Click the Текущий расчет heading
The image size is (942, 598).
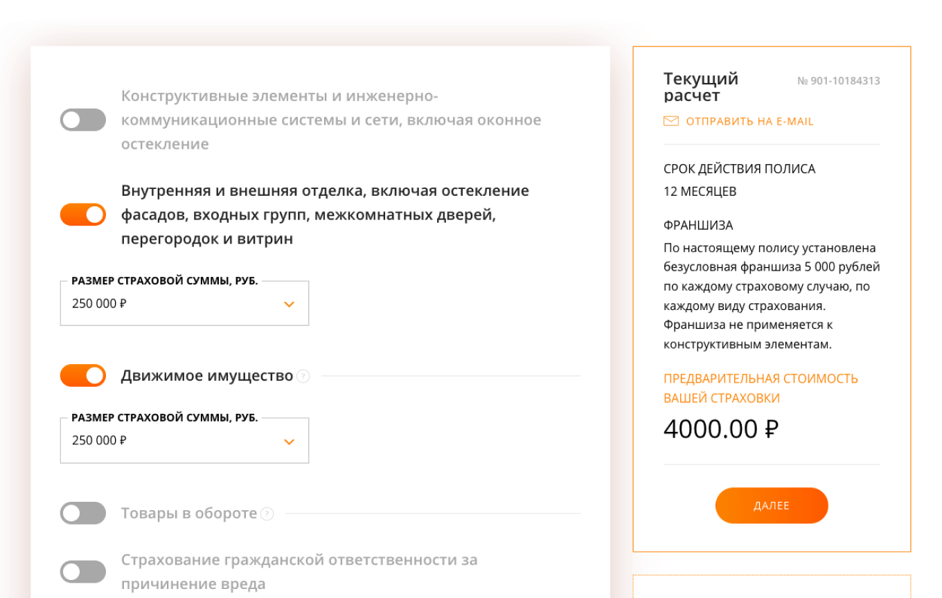[x=700, y=86]
